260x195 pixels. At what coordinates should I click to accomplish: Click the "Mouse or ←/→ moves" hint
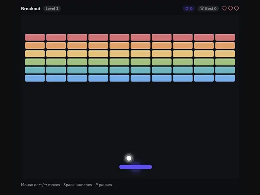point(40,185)
